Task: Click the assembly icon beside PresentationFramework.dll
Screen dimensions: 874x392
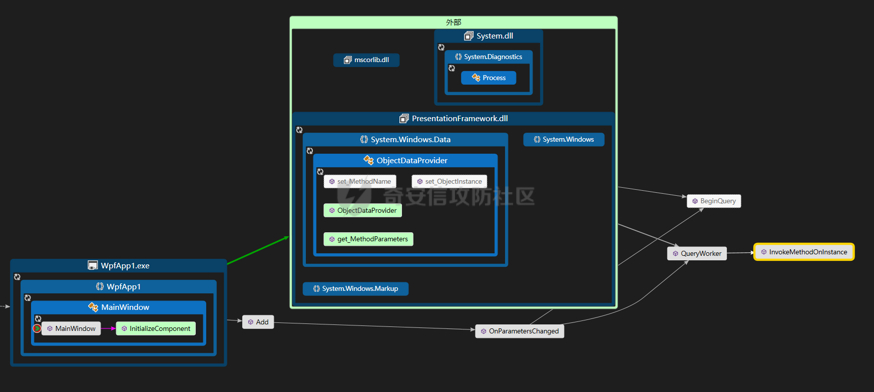Action: 404,119
